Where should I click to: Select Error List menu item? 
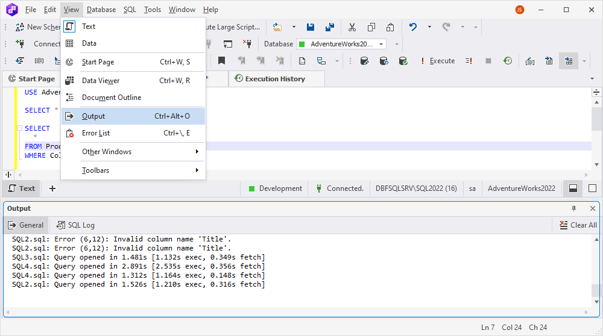pyautogui.click(x=133, y=133)
